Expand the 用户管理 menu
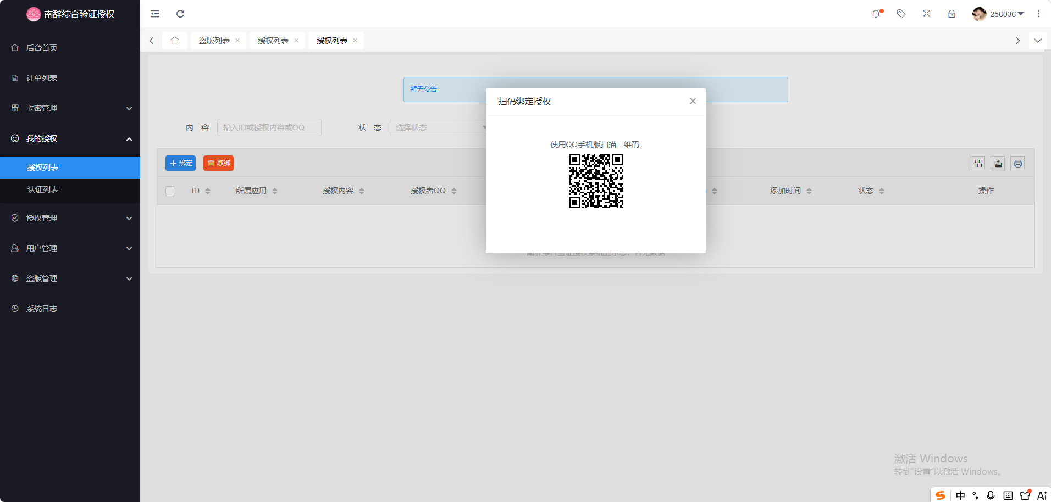The height and width of the screenshot is (502, 1051). click(70, 248)
